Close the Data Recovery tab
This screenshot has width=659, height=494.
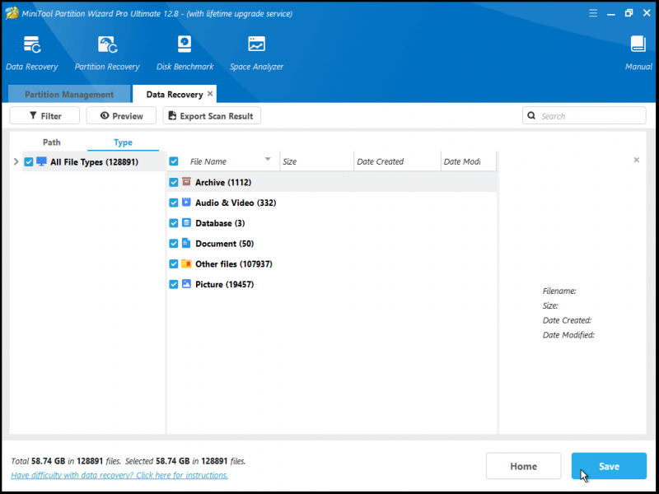[210, 94]
